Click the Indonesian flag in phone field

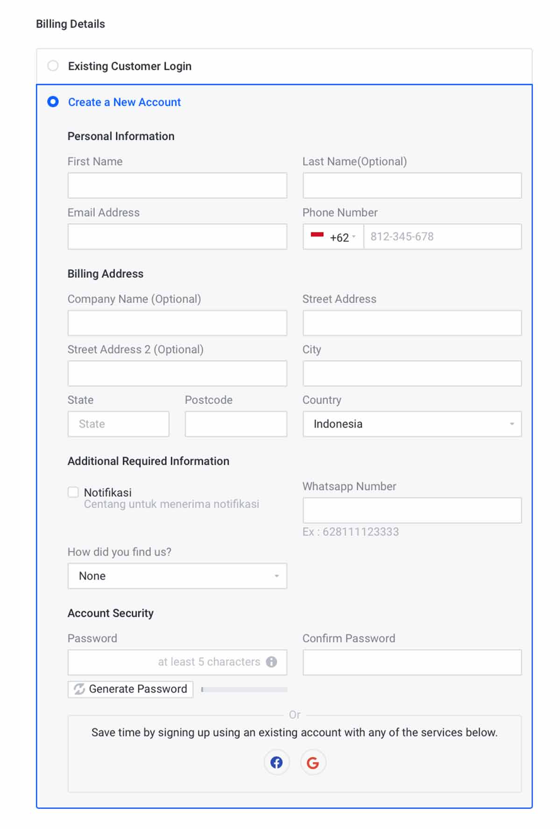[317, 237]
